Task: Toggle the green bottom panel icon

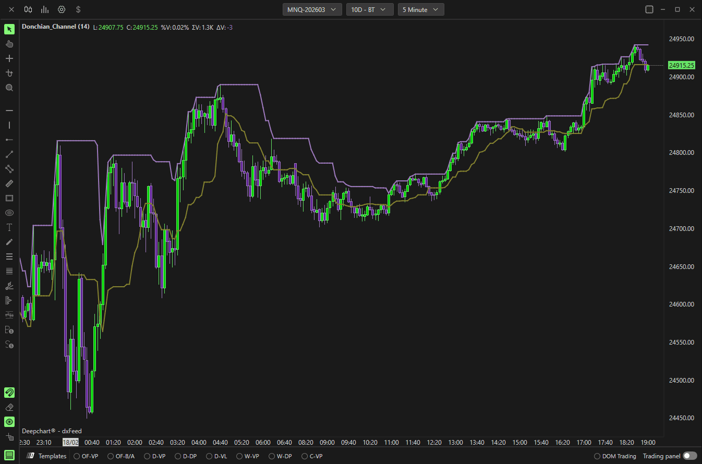Action: pyautogui.click(x=9, y=455)
